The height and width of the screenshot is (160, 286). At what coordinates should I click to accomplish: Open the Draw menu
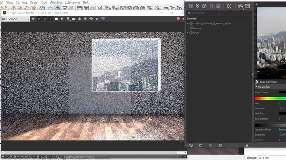(34, 2)
